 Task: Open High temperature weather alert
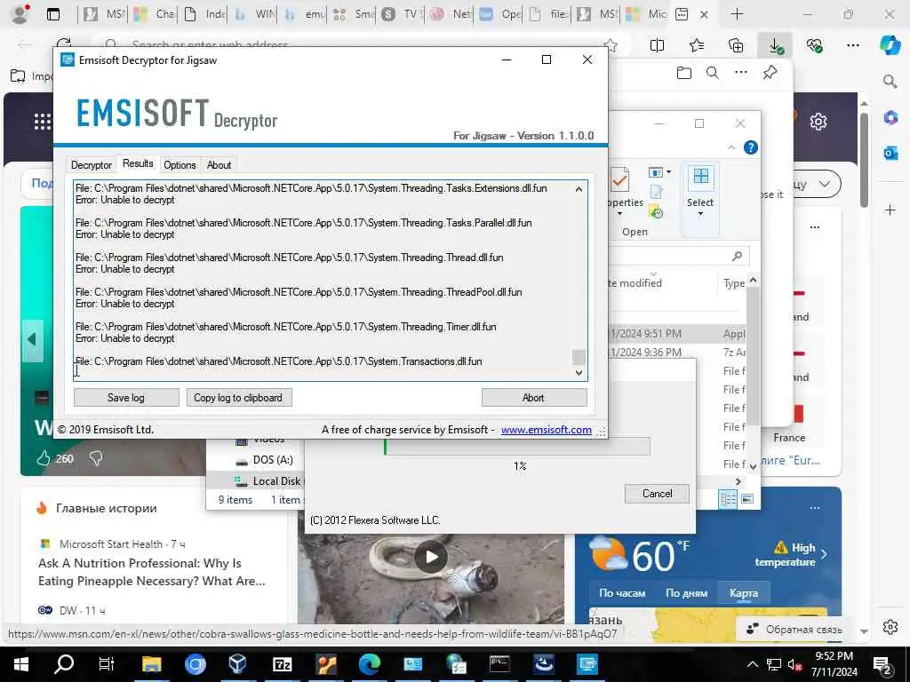point(792,554)
